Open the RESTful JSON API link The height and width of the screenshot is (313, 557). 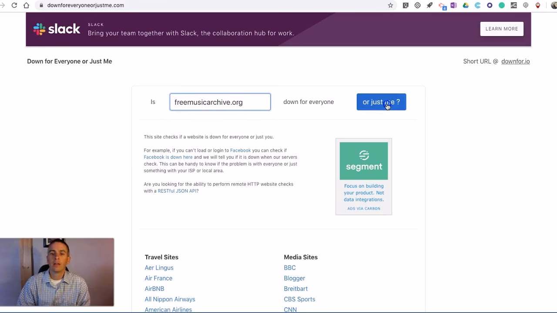[177, 191]
